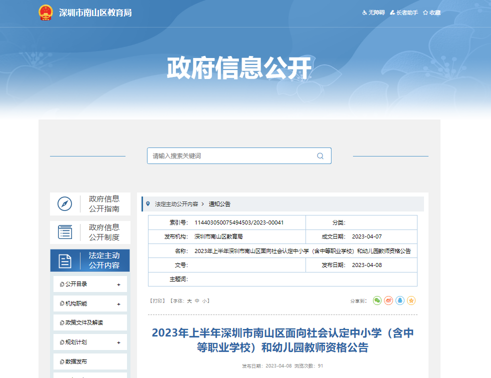
Task: Click the list icon for 政府信息公开制度
Action: 64,232
